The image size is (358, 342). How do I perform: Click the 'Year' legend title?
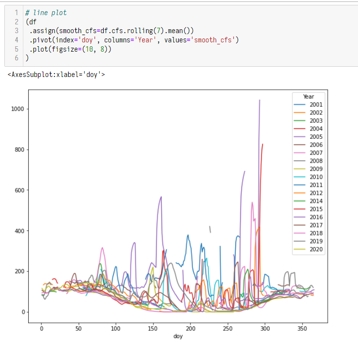308,96
